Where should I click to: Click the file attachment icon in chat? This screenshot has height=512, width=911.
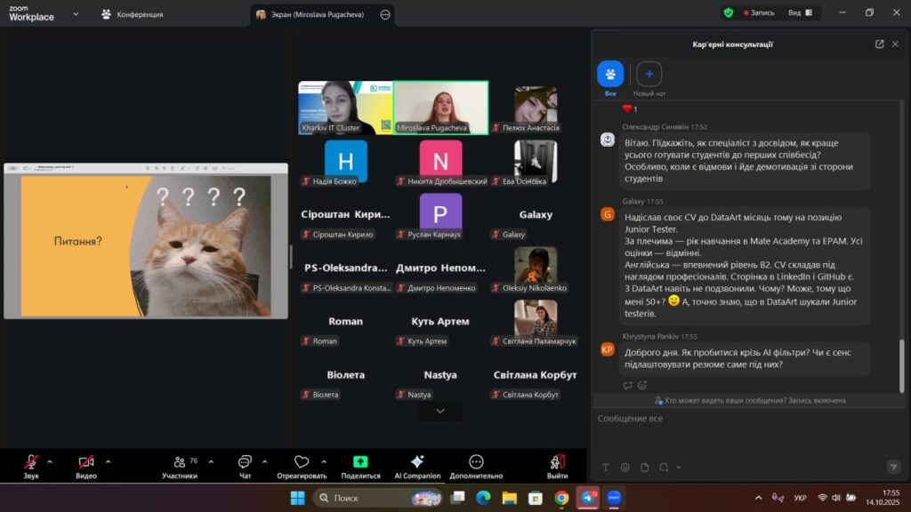coord(644,468)
